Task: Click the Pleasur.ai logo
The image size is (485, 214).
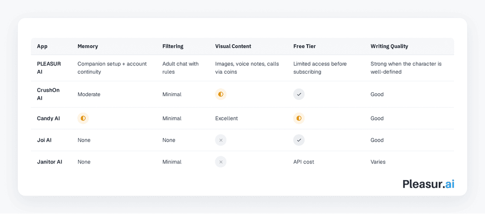Action: 428,184
